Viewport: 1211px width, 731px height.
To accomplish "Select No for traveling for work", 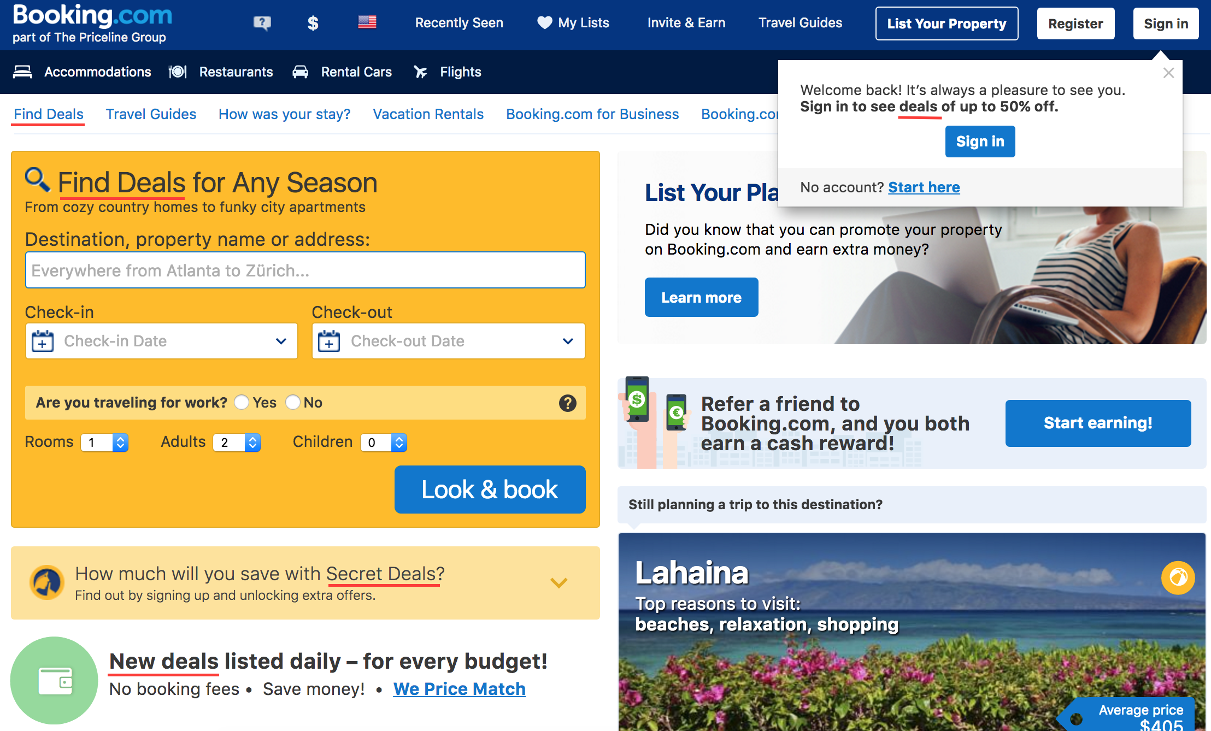I will [x=293, y=402].
